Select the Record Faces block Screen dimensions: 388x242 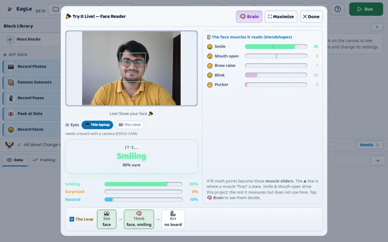[32, 129]
